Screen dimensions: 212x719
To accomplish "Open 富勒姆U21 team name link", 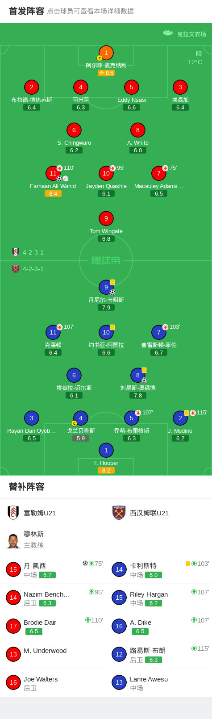I will click(x=40, y=513).
